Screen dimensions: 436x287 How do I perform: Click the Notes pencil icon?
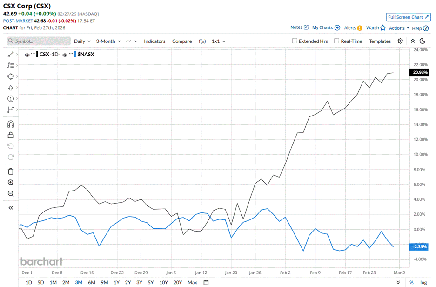[306, 27]
